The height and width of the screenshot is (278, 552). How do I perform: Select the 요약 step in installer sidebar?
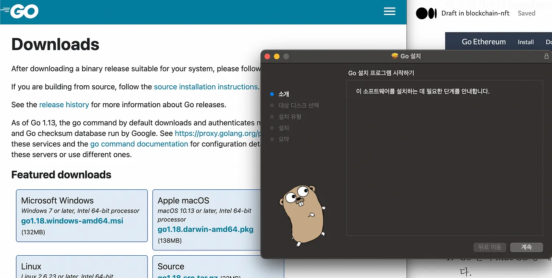click(284, 139)
